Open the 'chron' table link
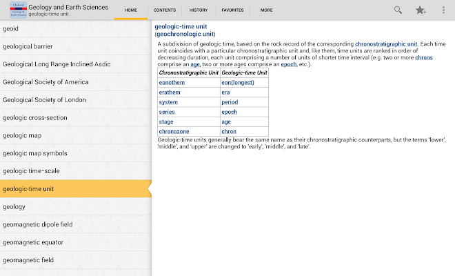Screen dimensions: 455x276 (229, 132)
